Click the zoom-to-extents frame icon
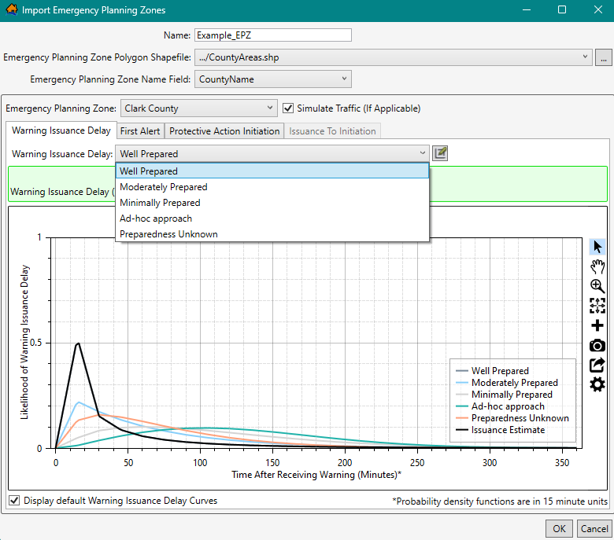 [597, 306]
